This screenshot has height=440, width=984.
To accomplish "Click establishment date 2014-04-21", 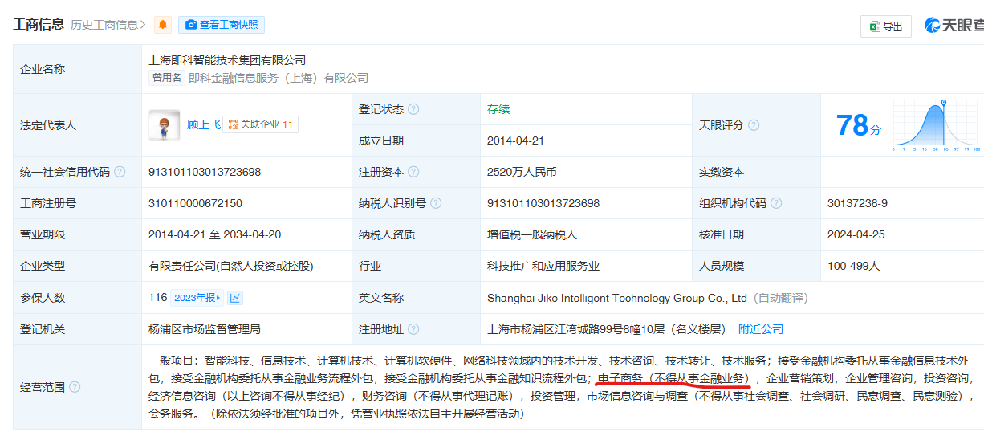I will coord(515,141).
